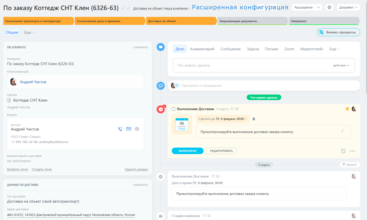367x220 pixels.
Task: Click the note icon on task card
Action: click(x=343, y=151)
